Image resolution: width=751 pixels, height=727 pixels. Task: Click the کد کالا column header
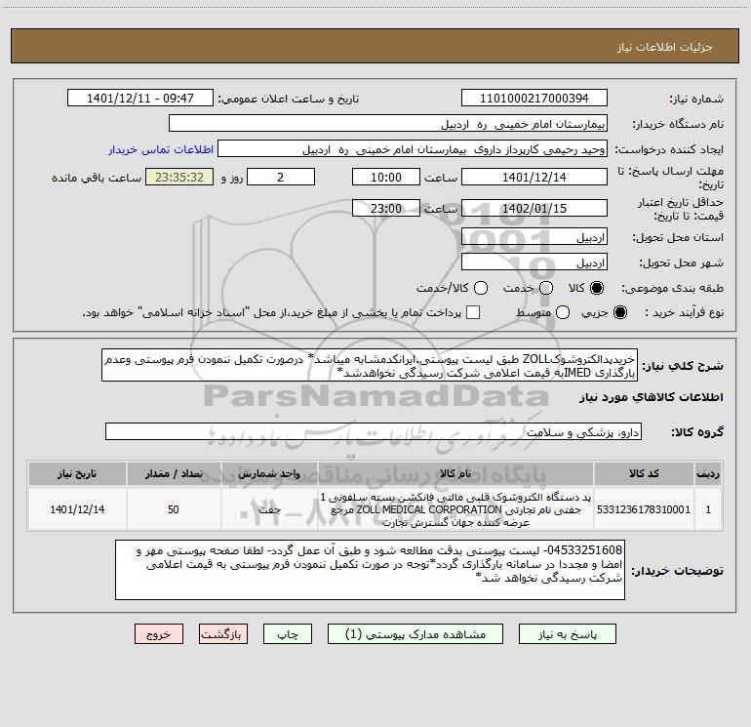coord(644,473)
